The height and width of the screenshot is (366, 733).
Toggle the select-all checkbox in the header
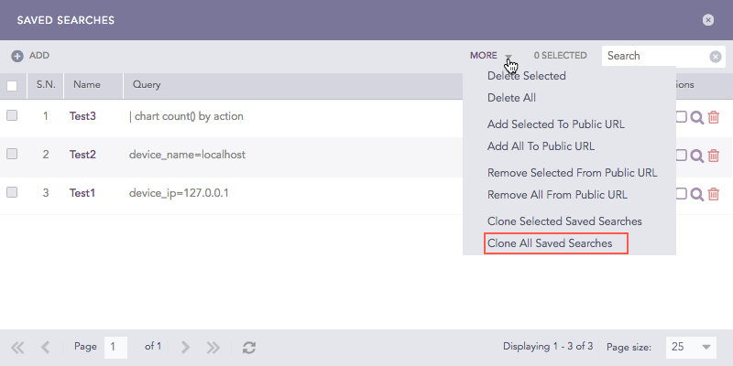click(x=12, y=86)
